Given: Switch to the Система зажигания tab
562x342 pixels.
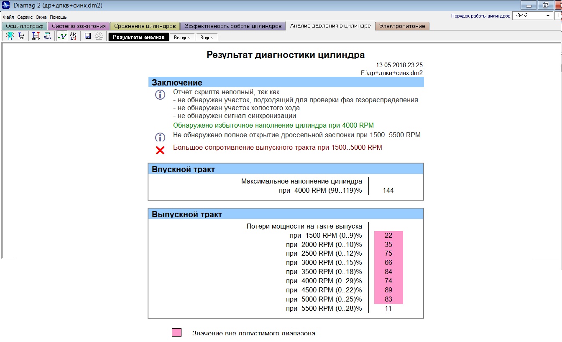Looking at the screenshot, I should pyautogui.click(x=79, y=26).
